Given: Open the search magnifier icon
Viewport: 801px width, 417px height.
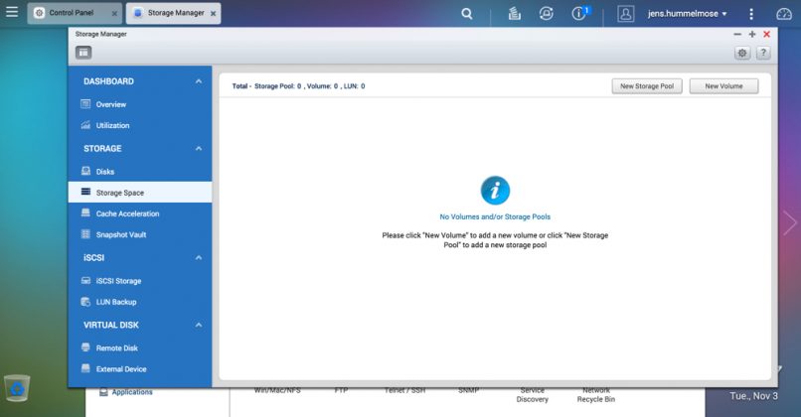Looking at the screenshot, I should (x=466, y=14).
